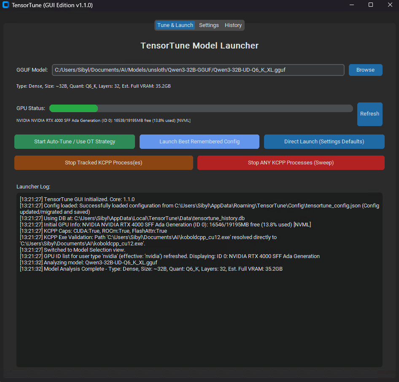
Task: Click log line 'Using DB at' tensortune_history.db
Action: tap(132, 218)
